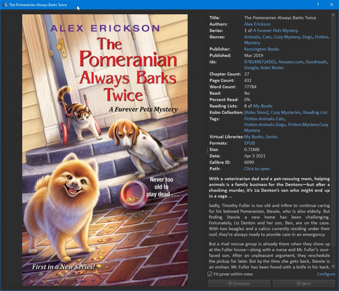
Task: Open A Furever Pets Mystery series link
Action: pyautogui.click(x=276, y=30)
